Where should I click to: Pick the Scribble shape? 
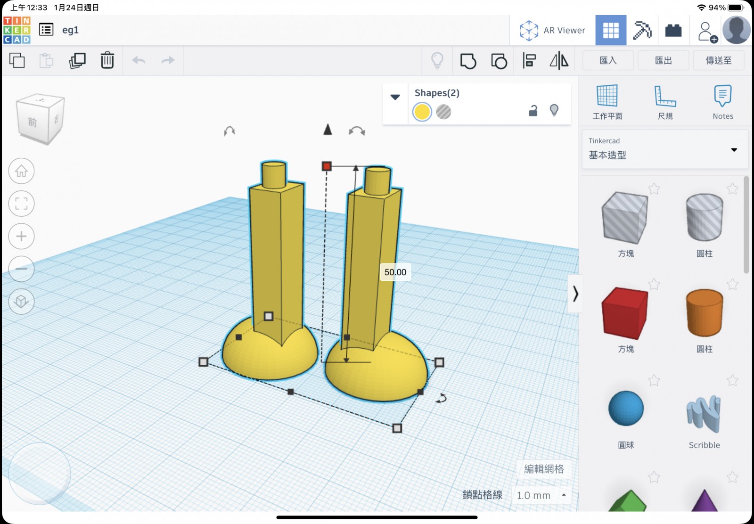click(704, 414)
